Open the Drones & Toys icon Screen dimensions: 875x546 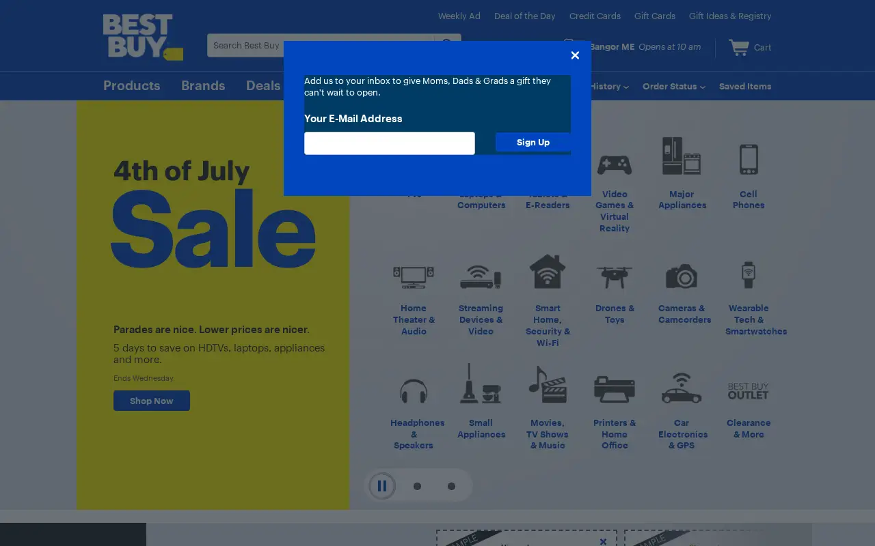pos(615,277)
